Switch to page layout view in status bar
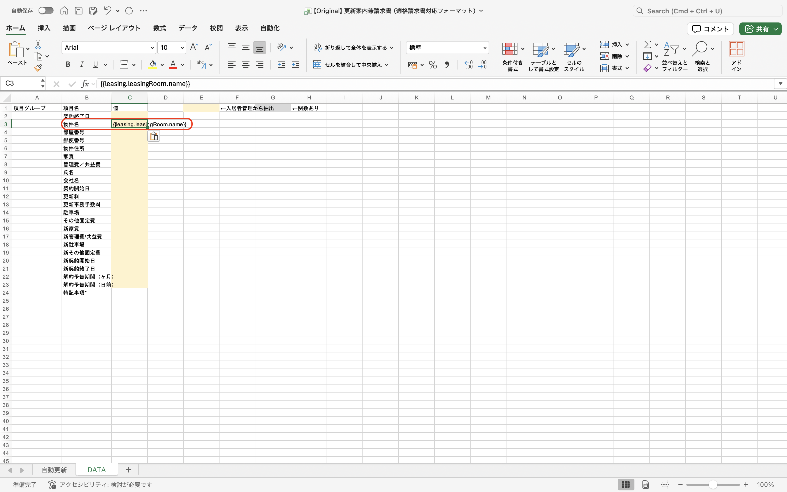Image resolution: width=787 pixels, height=492 pixels. 646,485
